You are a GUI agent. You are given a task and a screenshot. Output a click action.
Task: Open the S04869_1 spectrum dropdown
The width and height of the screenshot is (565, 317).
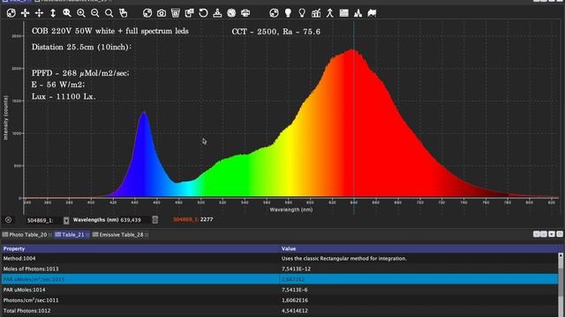[66, 220]
